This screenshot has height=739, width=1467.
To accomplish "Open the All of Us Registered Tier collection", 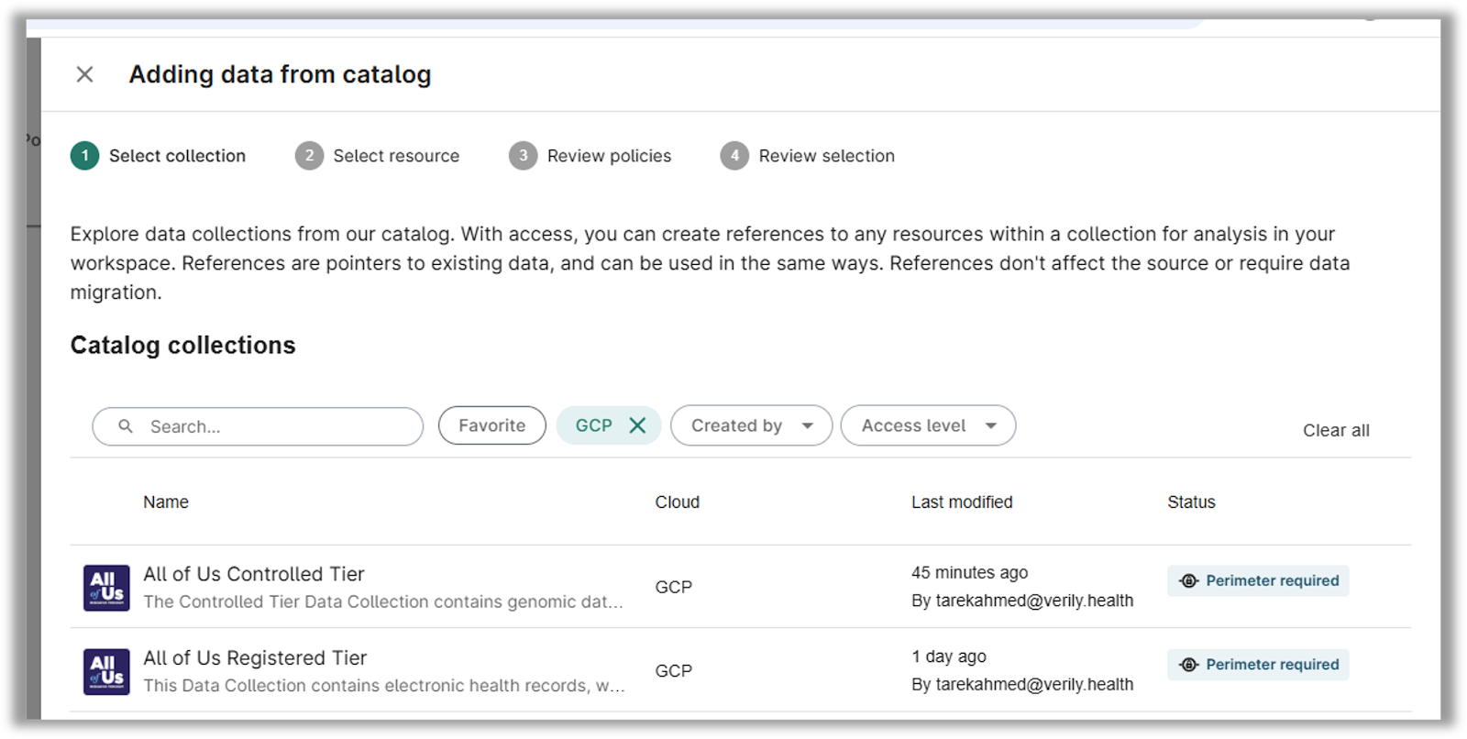I will (255, 657).
